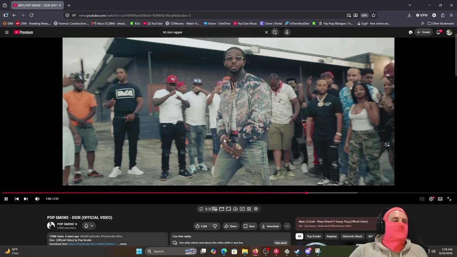Open the Windows Start menu
Viewport: 457px width, 257px height.
coord(139,251)
